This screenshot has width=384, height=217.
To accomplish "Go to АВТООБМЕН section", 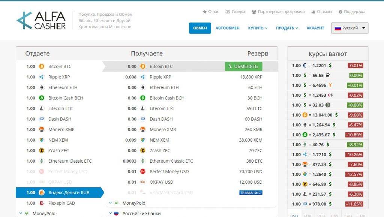I will click(228, 28).
